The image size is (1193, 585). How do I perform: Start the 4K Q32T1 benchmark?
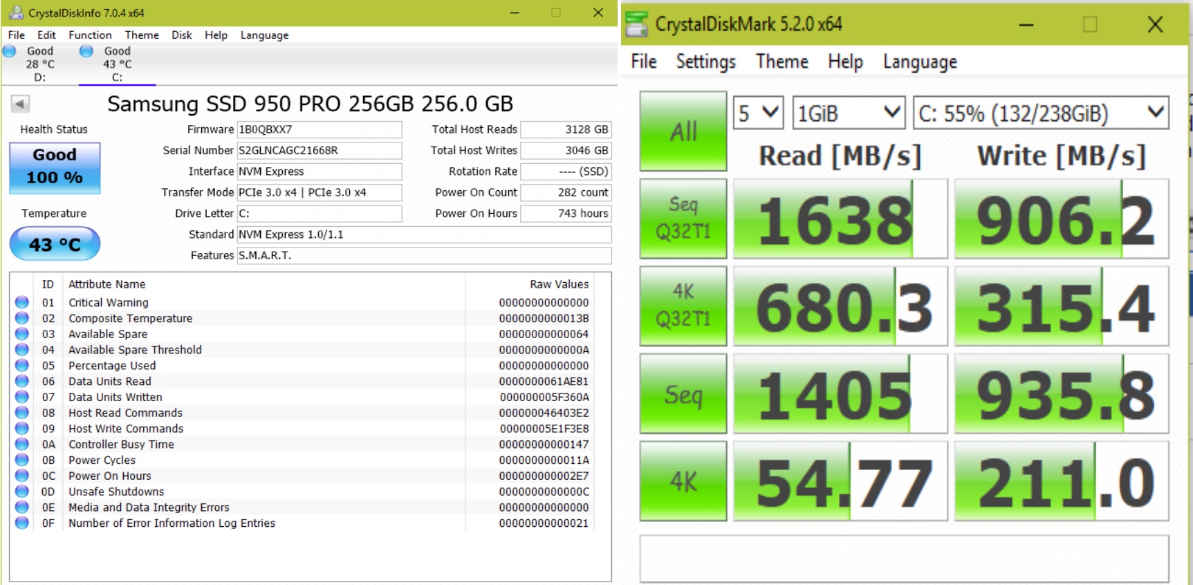point(683,306)
